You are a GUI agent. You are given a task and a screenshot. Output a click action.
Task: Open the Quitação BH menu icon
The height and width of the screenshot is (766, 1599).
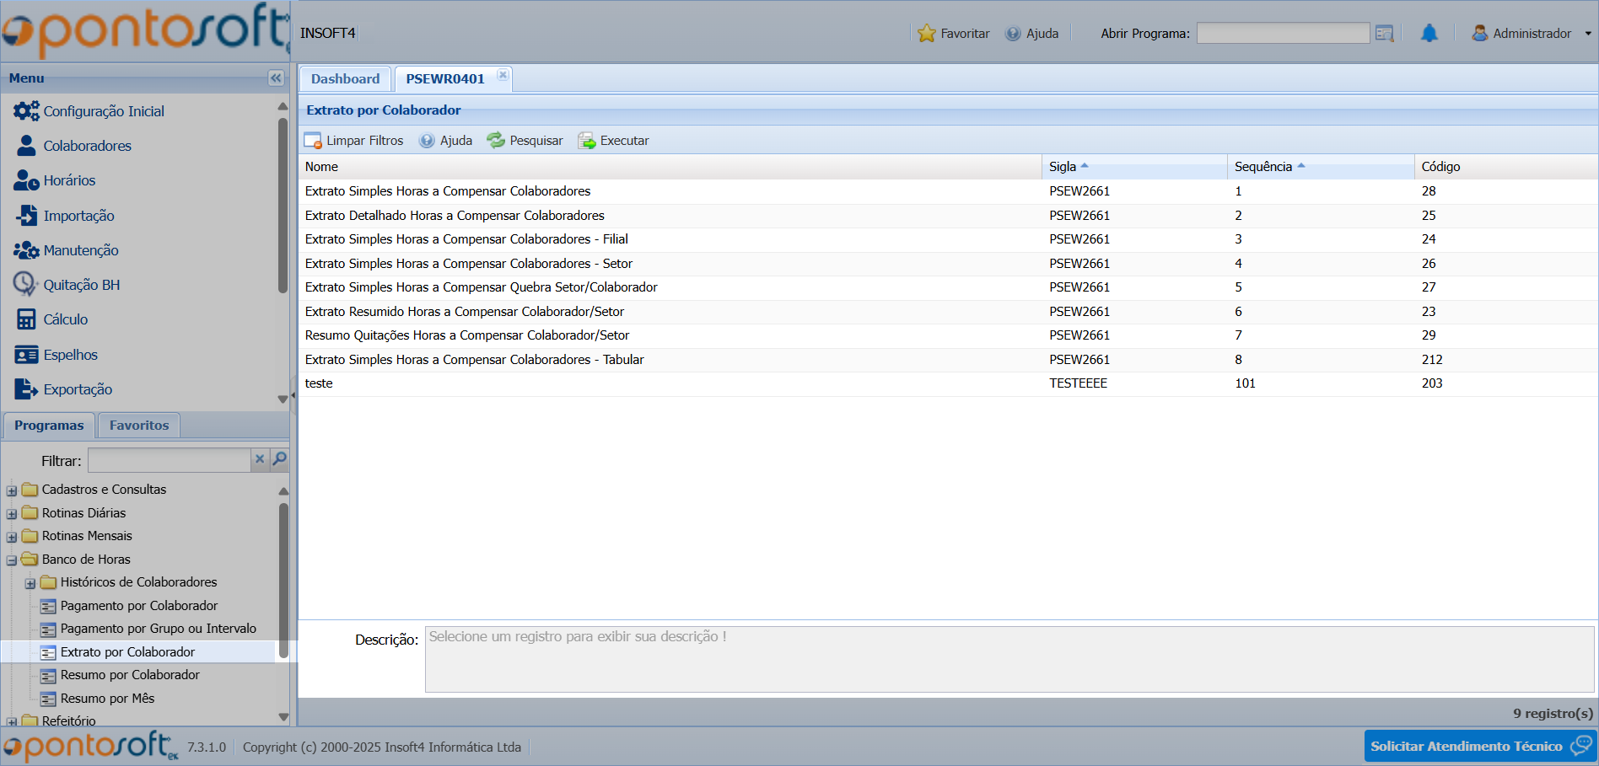pyautogui.click(x=25, y=285)
